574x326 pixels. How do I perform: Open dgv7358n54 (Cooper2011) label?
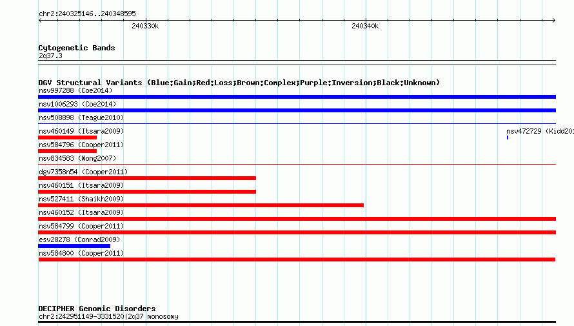click(x=83, y=172)
